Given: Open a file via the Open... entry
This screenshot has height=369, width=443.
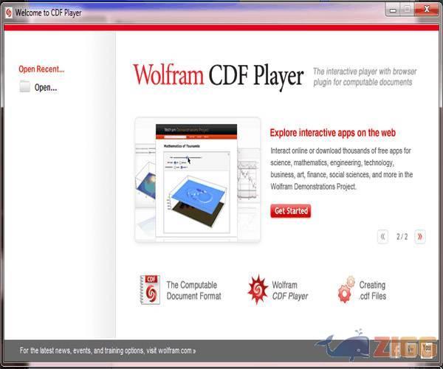Looking at the screenshot, I should click(46, 88).
